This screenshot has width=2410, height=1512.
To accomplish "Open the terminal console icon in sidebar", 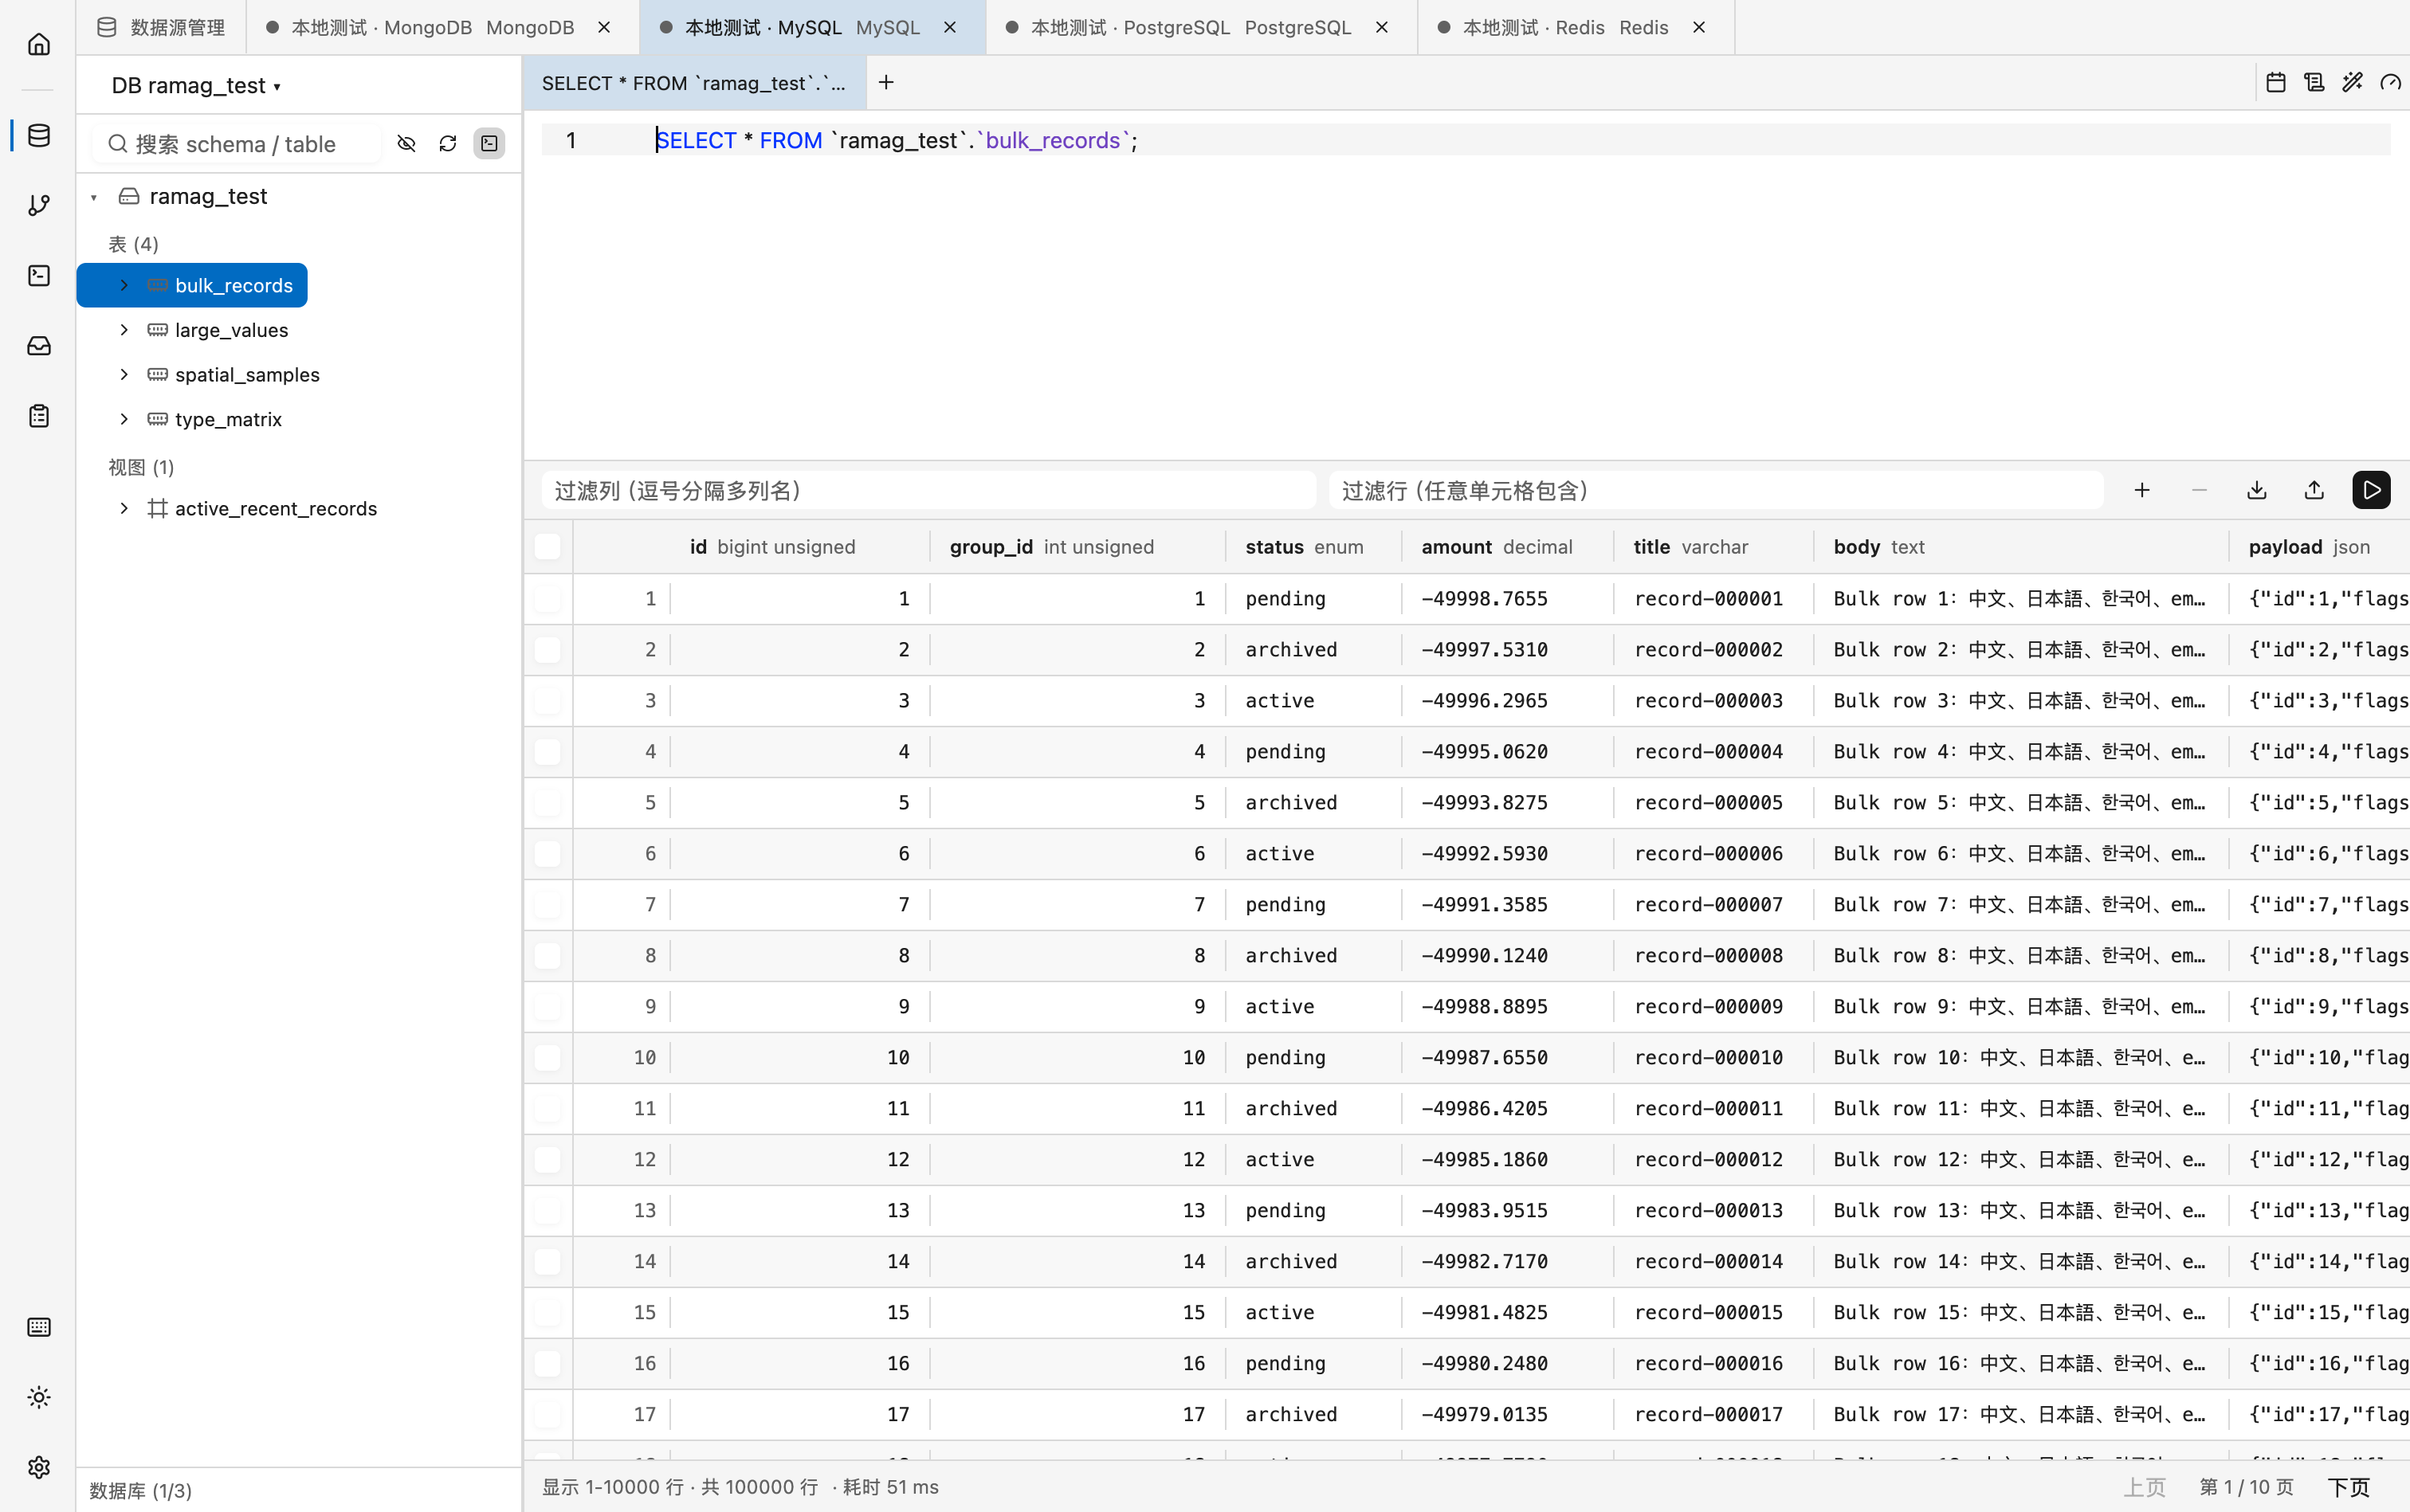I will 39,275.
